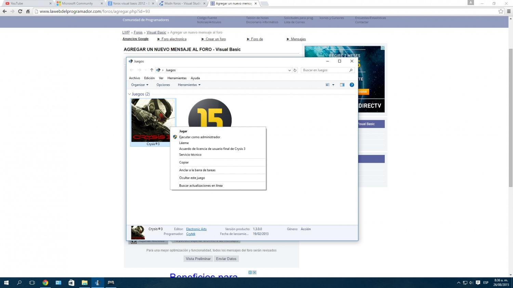Choose Copiar in the context menu
The image size is (513, 288).
[218, 162]
